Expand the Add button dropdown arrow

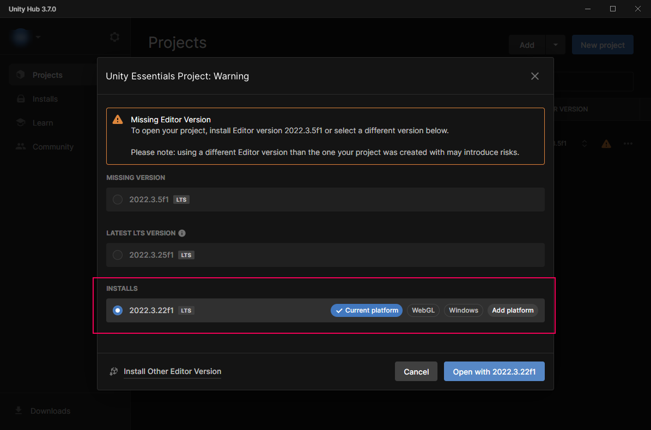tap(556, 45)
